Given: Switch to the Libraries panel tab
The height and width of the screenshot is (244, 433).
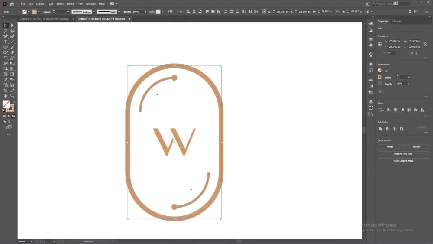Looking at the screenshot, I should click(397, 21).
